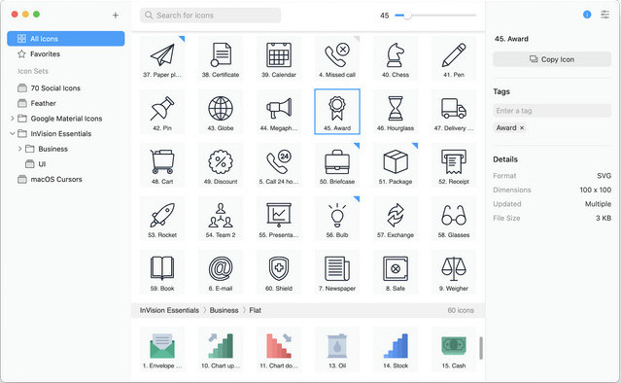
Task: Choose the Delivery truck icon
Action: [454, 112]
